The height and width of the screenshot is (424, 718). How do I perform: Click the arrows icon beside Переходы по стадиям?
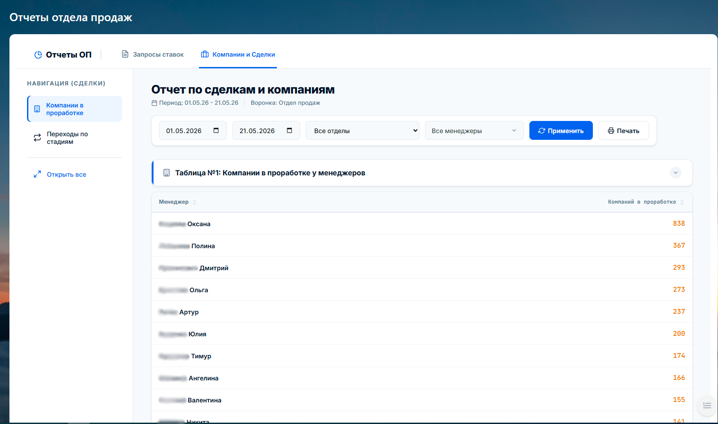(37, 138)
